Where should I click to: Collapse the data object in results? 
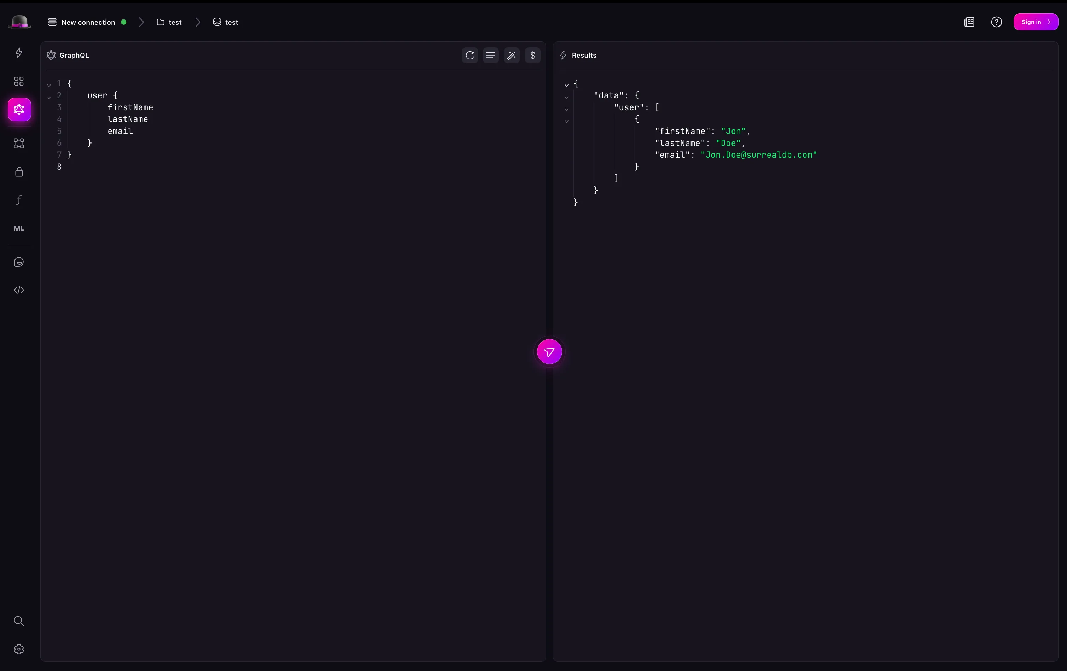click(x=566, y=97)
